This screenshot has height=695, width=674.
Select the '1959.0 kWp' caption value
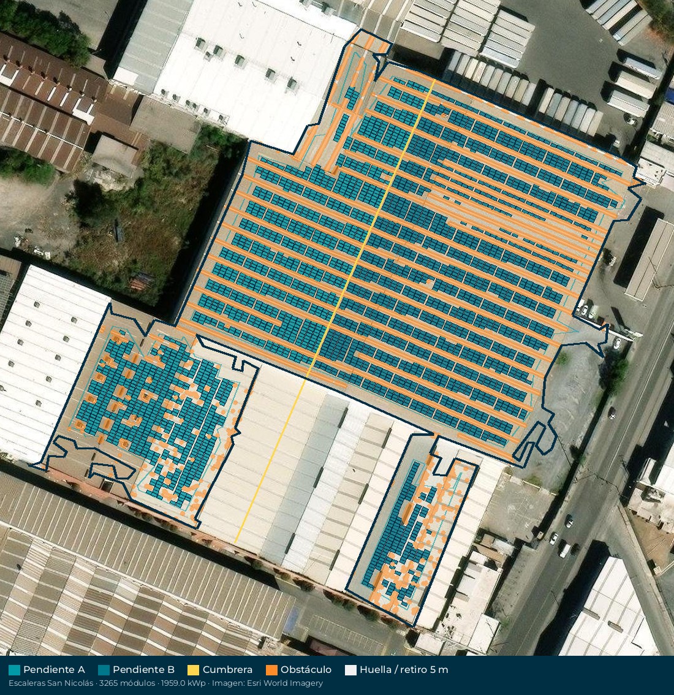pos(183,683)
